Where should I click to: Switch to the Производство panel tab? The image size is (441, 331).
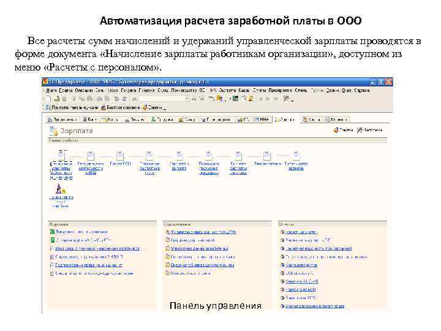(x=216, y=120)
